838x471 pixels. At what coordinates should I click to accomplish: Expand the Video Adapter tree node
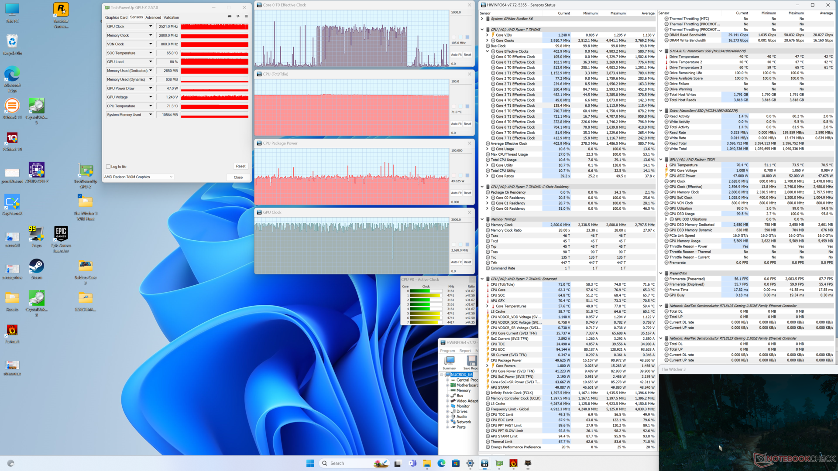(447, 401)
